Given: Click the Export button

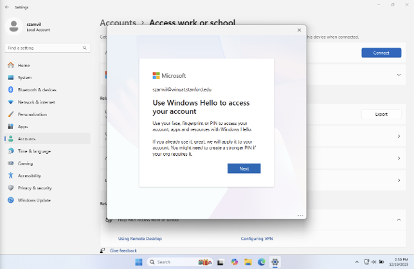Looking at the screenshot, I should coord(381,114).
